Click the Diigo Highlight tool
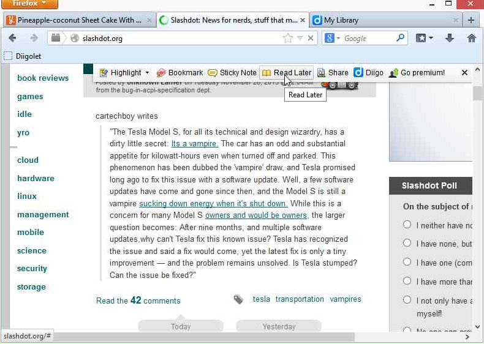Screen dimensions: 484x344 coord(121,73)
